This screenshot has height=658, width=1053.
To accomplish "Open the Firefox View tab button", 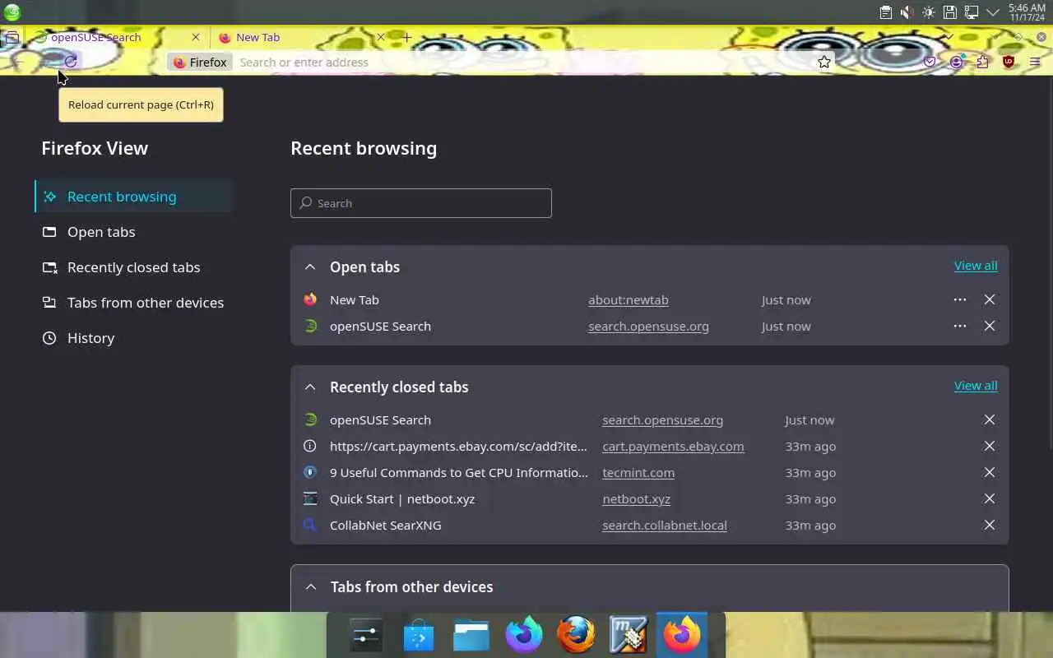I will (x=12, y=37).
